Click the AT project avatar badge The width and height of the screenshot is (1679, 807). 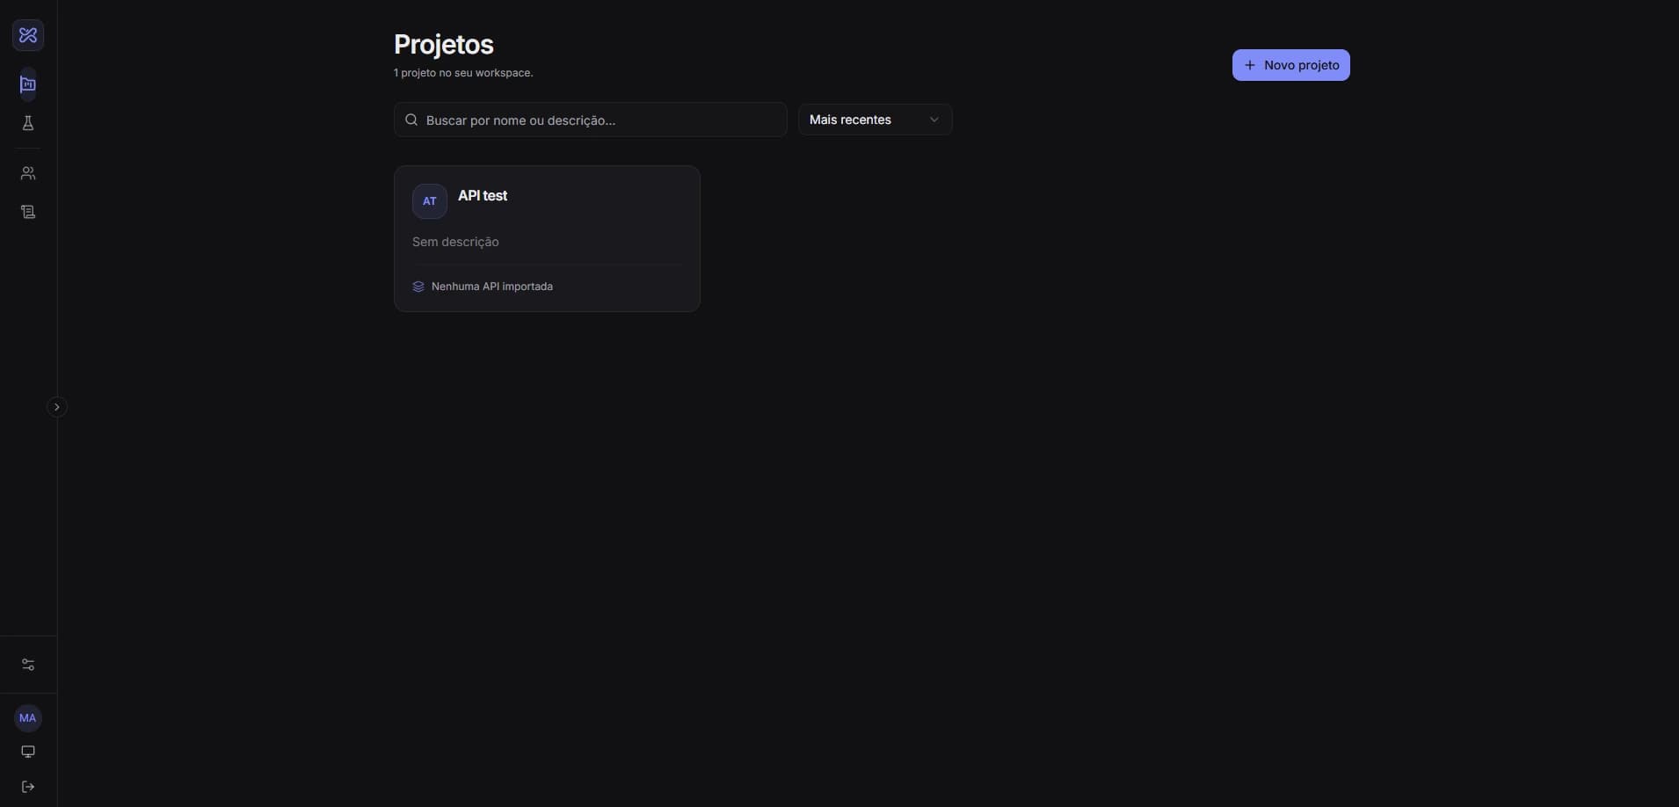(x=430, y=201)
